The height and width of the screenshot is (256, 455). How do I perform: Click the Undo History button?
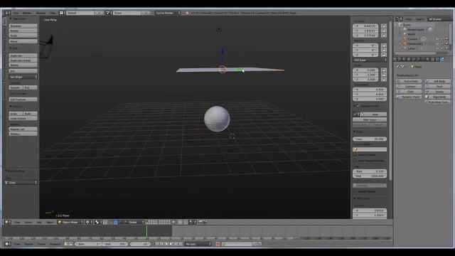point(23,119)
